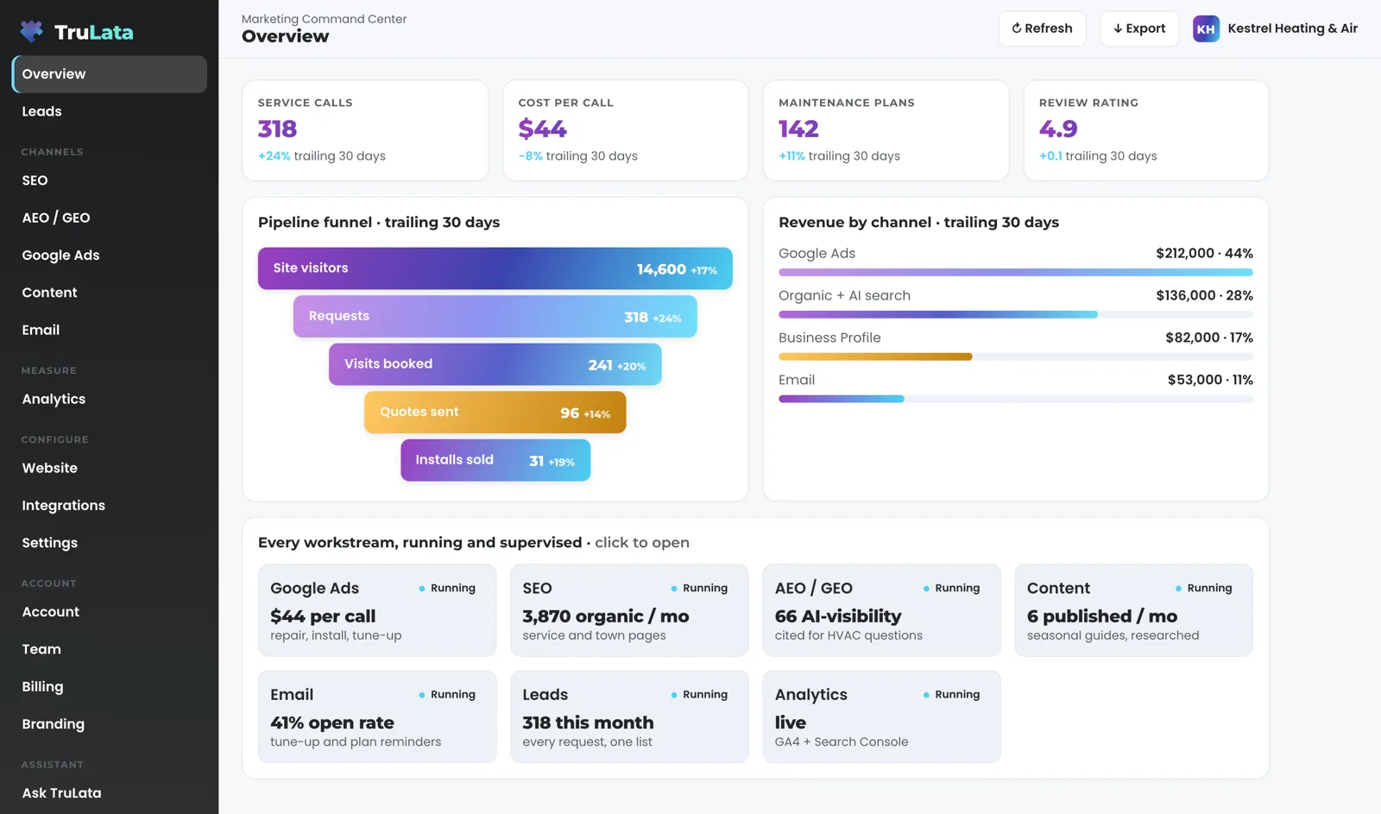The height and width of the screenshot is (814, 1381).
Task: Click the TruLata logo icon
Action: click(x=32, y=32)
